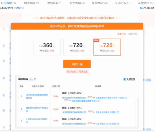Click the 股权链 column header

(x=98, y=86)
